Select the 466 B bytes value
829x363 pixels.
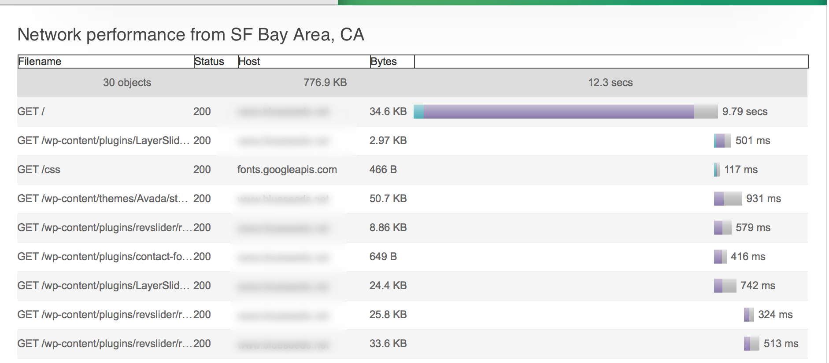(383, 170)
